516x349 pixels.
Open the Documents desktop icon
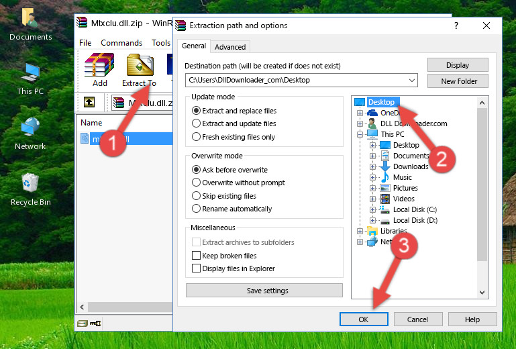pos(30,24)
